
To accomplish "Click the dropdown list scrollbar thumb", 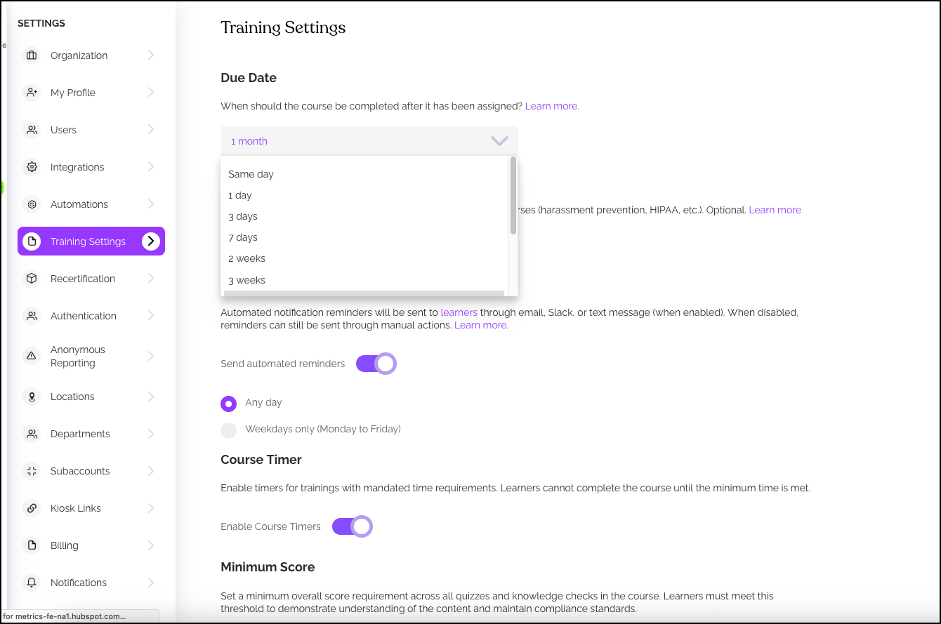I will [513, 195].
